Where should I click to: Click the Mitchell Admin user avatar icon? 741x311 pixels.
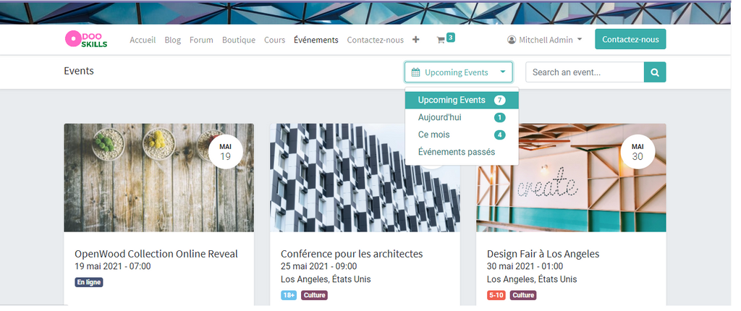(512, 41)
